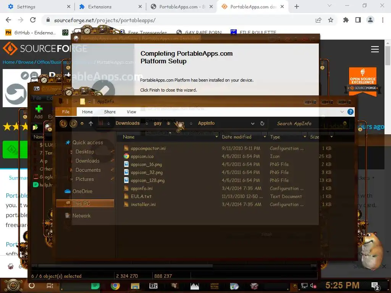Open Chrome tab search chevron
Screen dimensions: 391x293
(x=329, y=5)
